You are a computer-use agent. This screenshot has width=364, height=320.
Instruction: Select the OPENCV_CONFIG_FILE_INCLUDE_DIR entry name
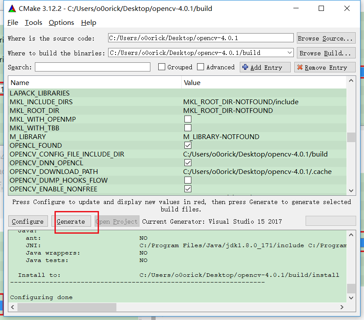tap(67, 154)
